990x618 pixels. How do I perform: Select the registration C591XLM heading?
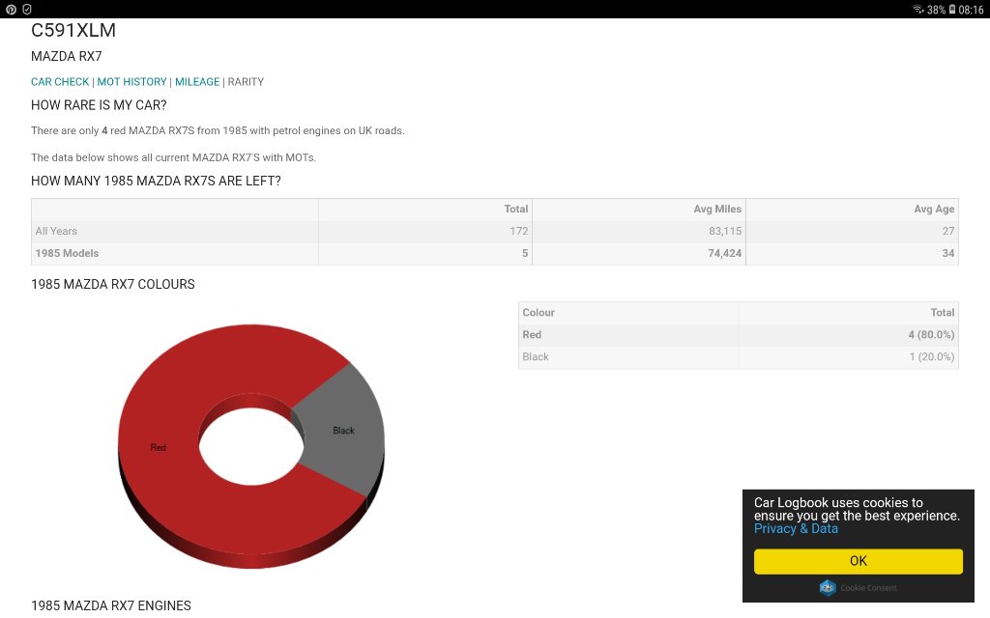[73, 30]
